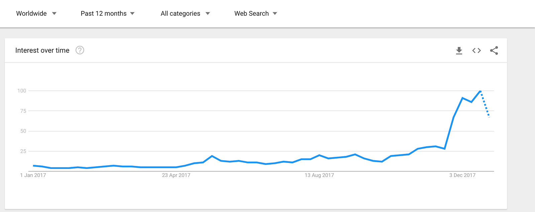Click the 1 Jan 2017 axis label
The height and width of the screenshot is (212, 535).
[33, 175]
